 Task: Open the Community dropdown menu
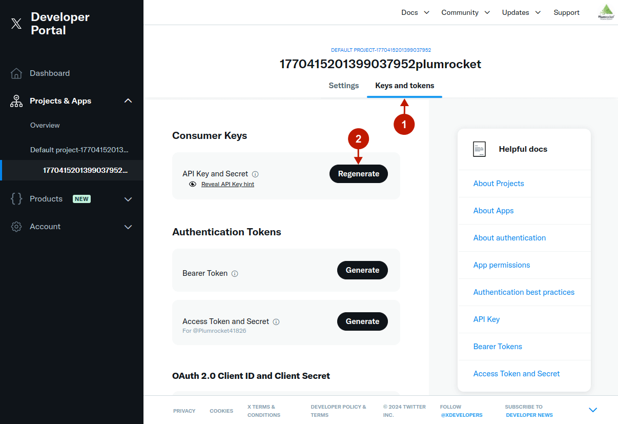tap(466, 12)
